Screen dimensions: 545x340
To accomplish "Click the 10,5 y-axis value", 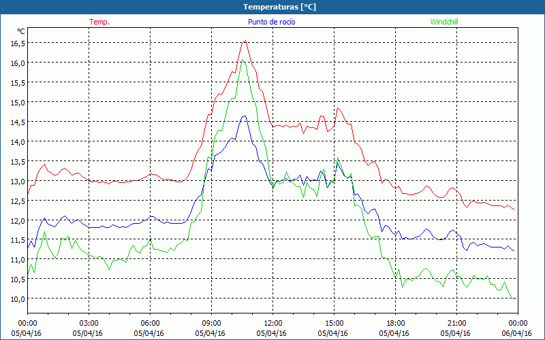I will coord(19,279).
